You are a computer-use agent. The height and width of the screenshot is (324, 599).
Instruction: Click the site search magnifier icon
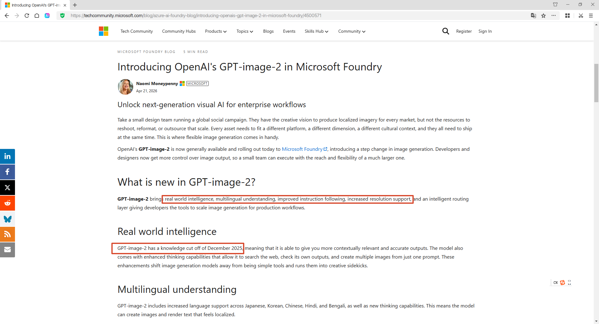[x=446, y=31]
